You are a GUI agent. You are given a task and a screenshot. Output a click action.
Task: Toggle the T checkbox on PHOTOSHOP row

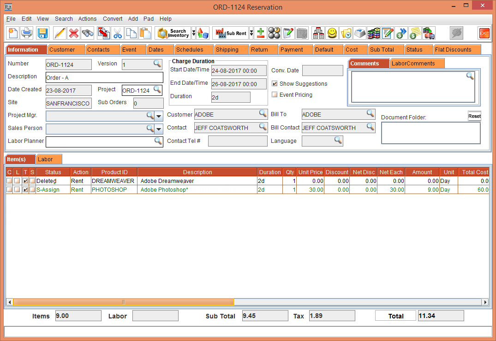click(25, 190)
